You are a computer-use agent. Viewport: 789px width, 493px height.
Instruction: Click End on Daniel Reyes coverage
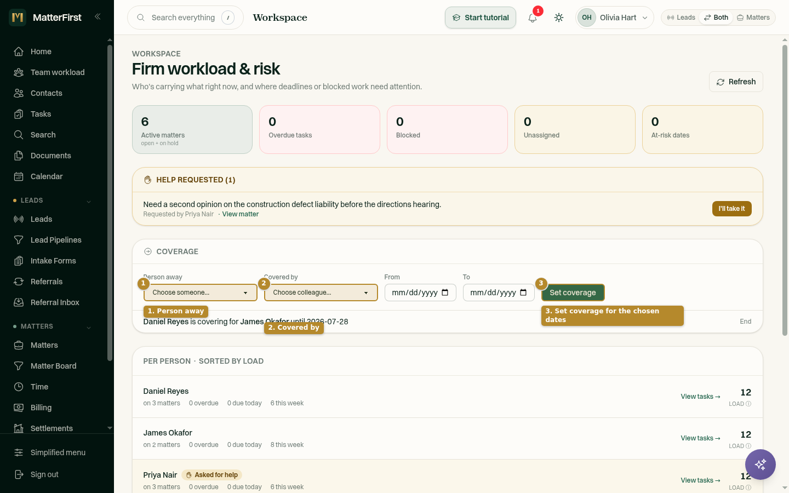point(745,322)
